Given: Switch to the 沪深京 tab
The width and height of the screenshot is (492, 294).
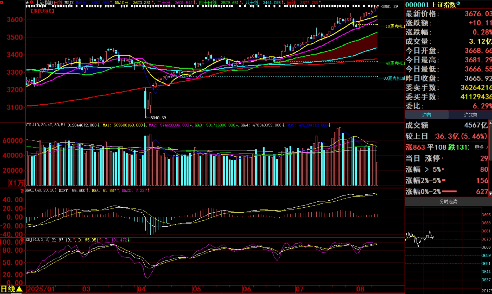Looking at the screenshot, I should [471, 115].
